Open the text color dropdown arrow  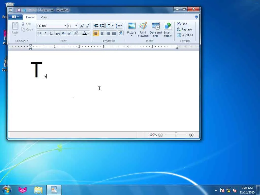click(x=89, y=33)
